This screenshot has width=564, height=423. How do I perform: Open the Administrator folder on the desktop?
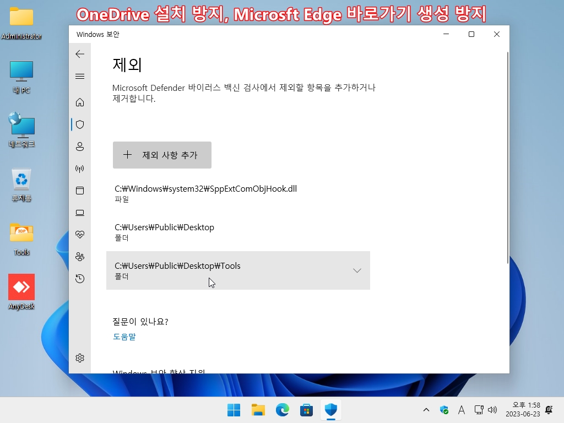(x=21, y=22)
